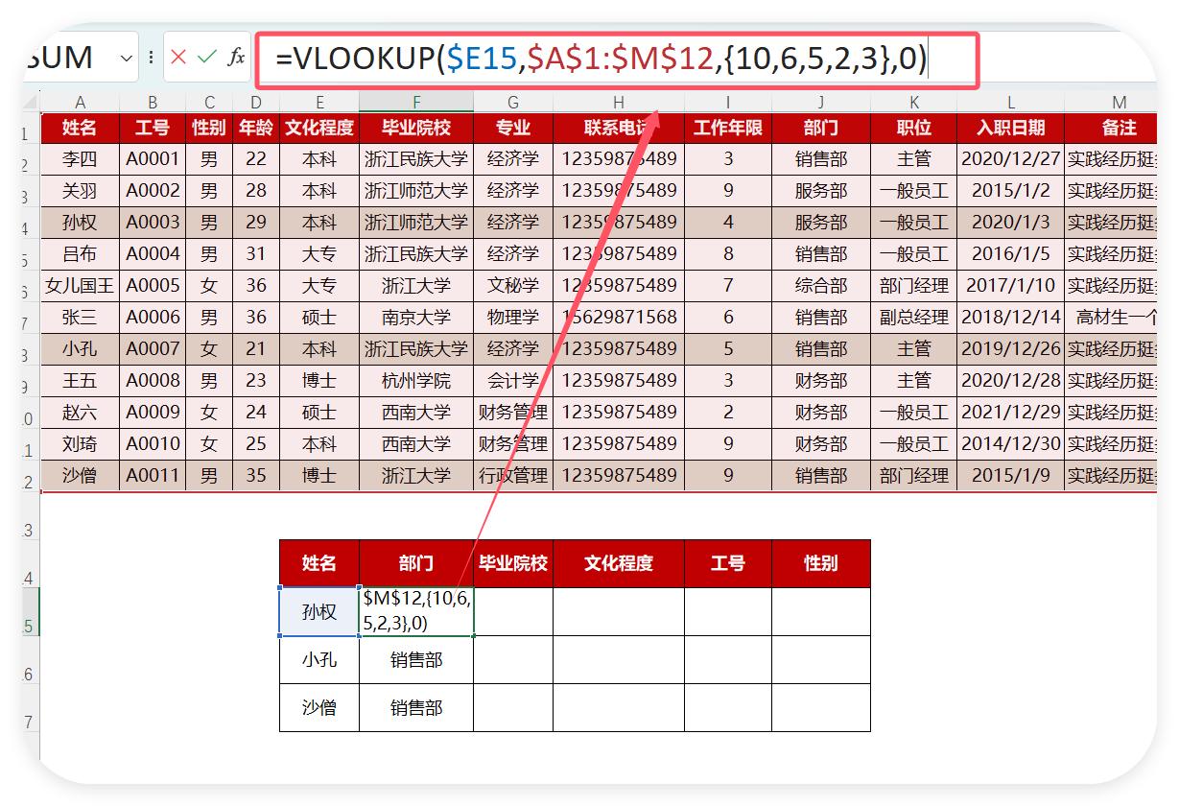Select cell containing 女儿国王
1179x806 pixels.
[80, 286]
